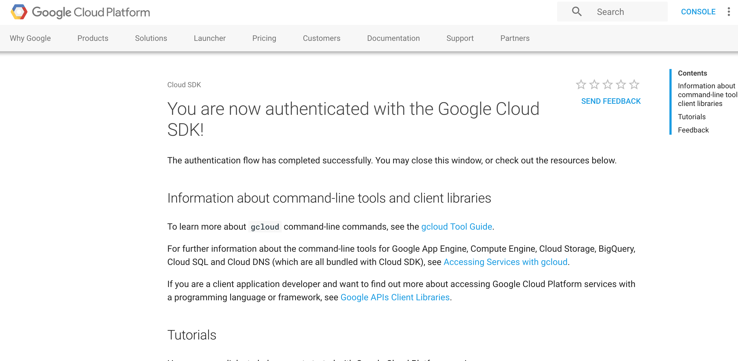Click the Google Cloud Platform hexagon logo
This screenshot has height=361, width=738.
point(19,12)
